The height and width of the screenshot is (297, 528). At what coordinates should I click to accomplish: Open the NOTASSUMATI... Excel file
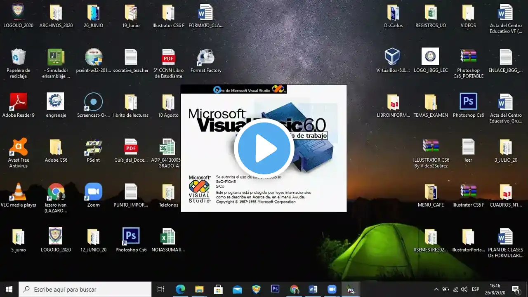168,236
